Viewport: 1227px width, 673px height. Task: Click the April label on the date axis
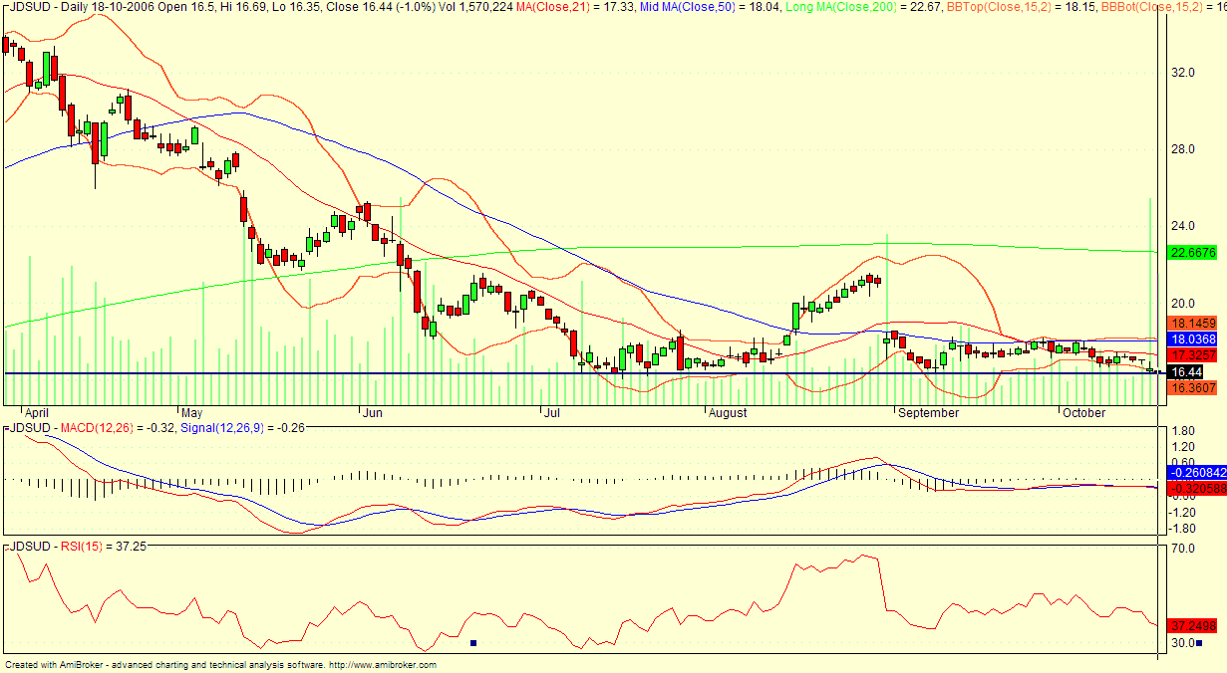click(x=37, y=411)
